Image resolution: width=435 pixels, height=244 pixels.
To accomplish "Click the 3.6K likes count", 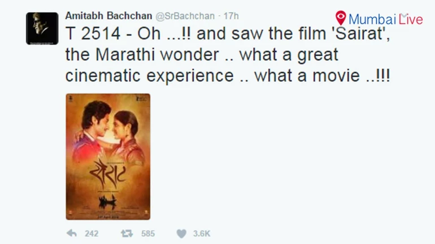I will point(201,233).
